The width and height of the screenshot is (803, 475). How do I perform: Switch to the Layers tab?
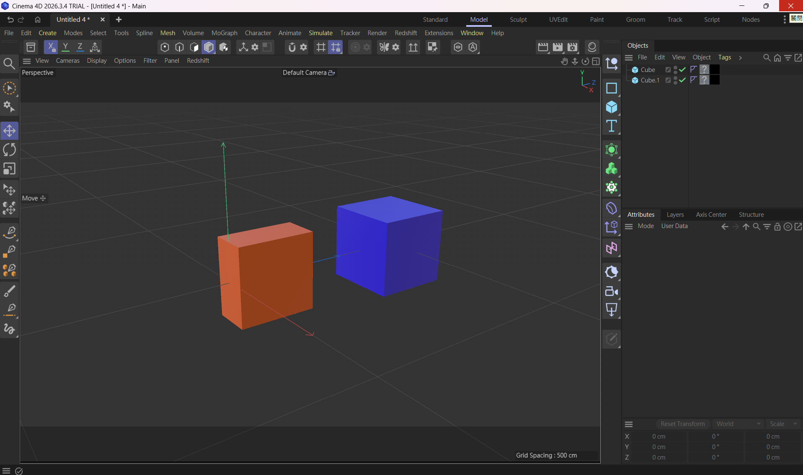[675, 214]
